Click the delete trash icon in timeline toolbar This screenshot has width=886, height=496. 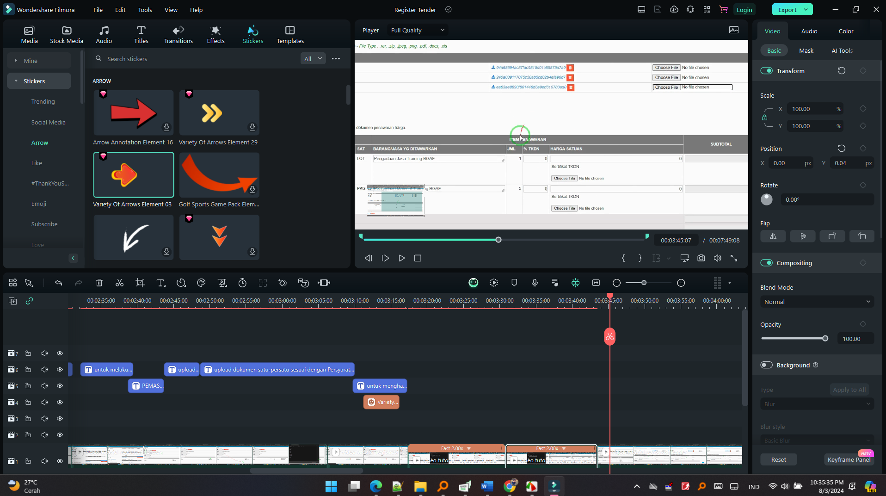(x=99, y=283)
